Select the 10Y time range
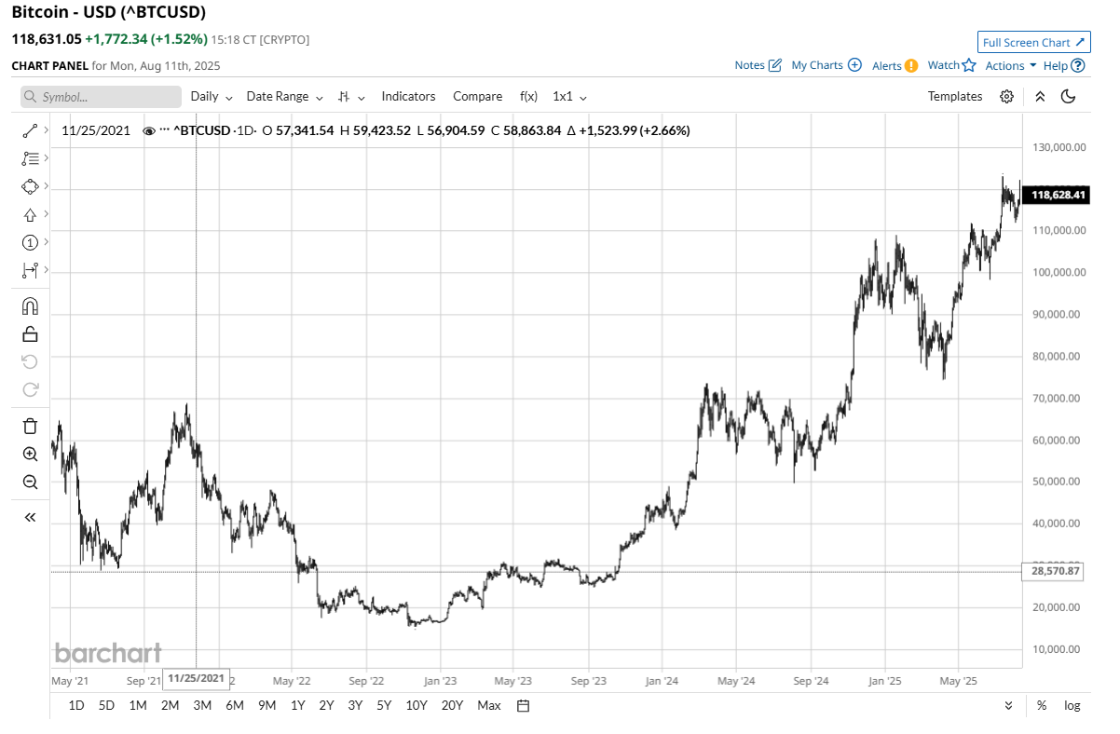The height and width of the screenshot is (734, 1120). (x=417, y=705)
